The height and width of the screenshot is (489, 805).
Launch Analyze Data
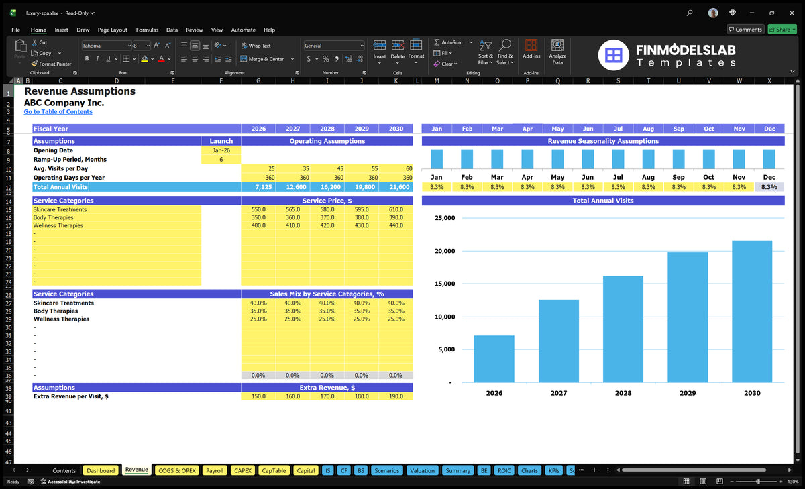click(x=557, y=52)
